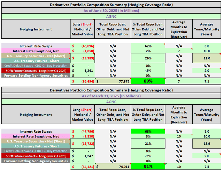Select June table's 'U.S. Treasury Securities - Net (Short)' label
Viewport: 223px width, 171px height.
coord(36,56)
